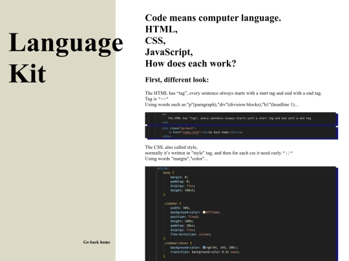Click the line 'Using words "margin","color"...'
The width and height of the screenshot is (349, 261).
coord(176,159)
